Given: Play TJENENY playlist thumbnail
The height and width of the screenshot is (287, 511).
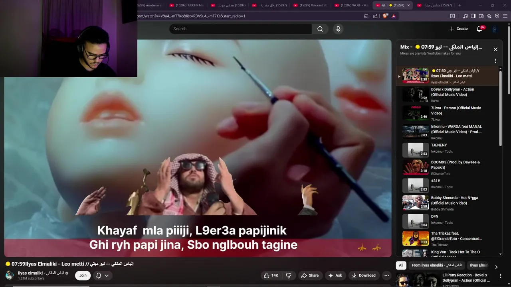Looking at the screenshot, I should click(x=415, y=150).
